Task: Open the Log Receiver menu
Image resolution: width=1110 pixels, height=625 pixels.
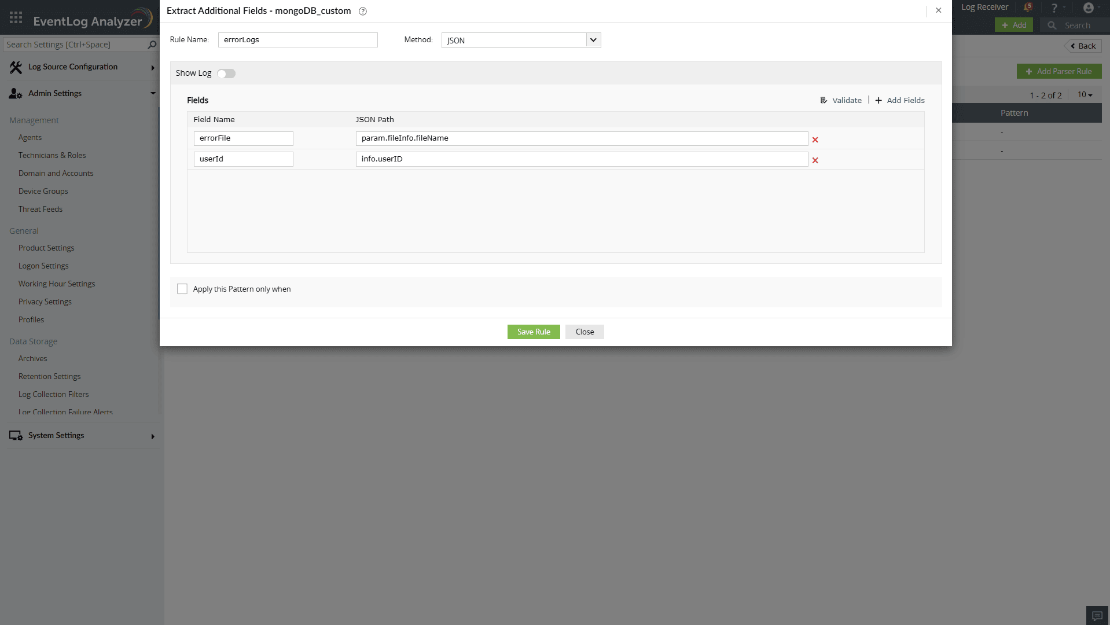Action: pyautogui.click(x=984, y=7)
